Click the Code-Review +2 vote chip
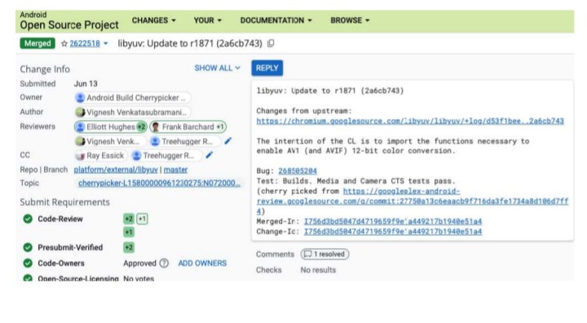587x323 pixels. point(129,219)
